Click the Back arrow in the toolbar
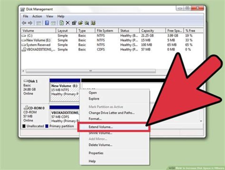Viewport: 225px width, 170px height. [24, 23]
